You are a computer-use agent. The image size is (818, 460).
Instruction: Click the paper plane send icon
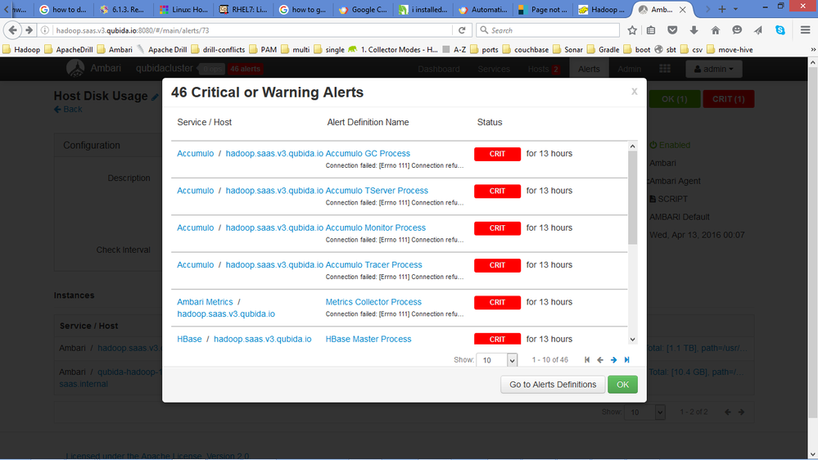[758, 30]
